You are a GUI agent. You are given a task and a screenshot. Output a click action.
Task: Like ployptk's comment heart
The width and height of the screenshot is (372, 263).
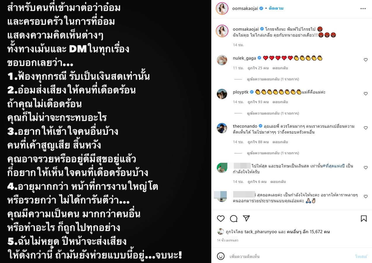click(365, 94)
